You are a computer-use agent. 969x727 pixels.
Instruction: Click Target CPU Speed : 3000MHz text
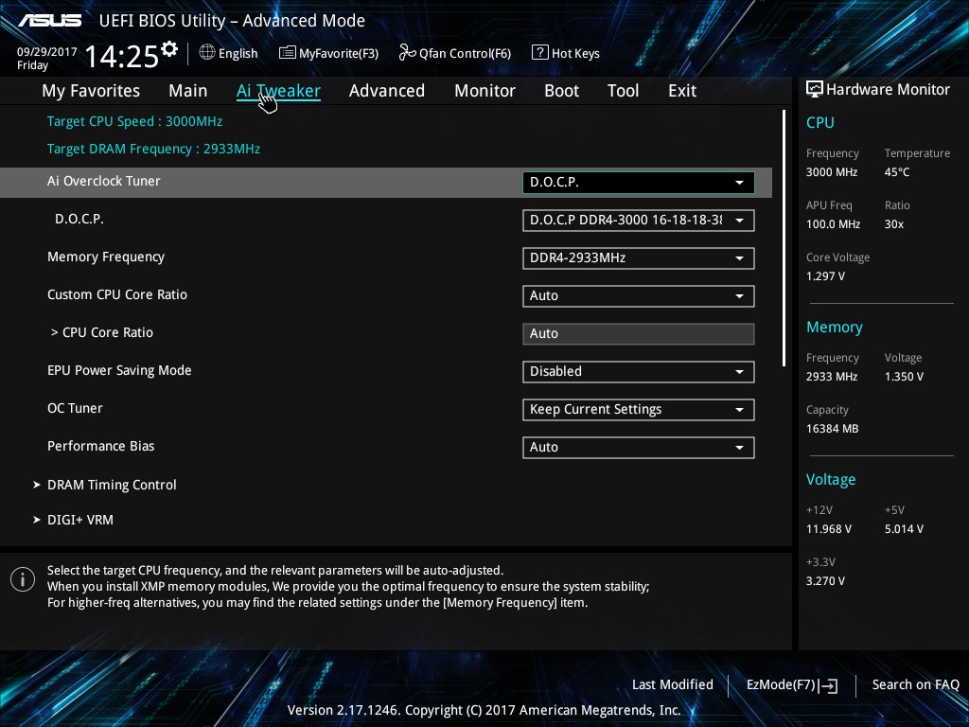point(134,121)
